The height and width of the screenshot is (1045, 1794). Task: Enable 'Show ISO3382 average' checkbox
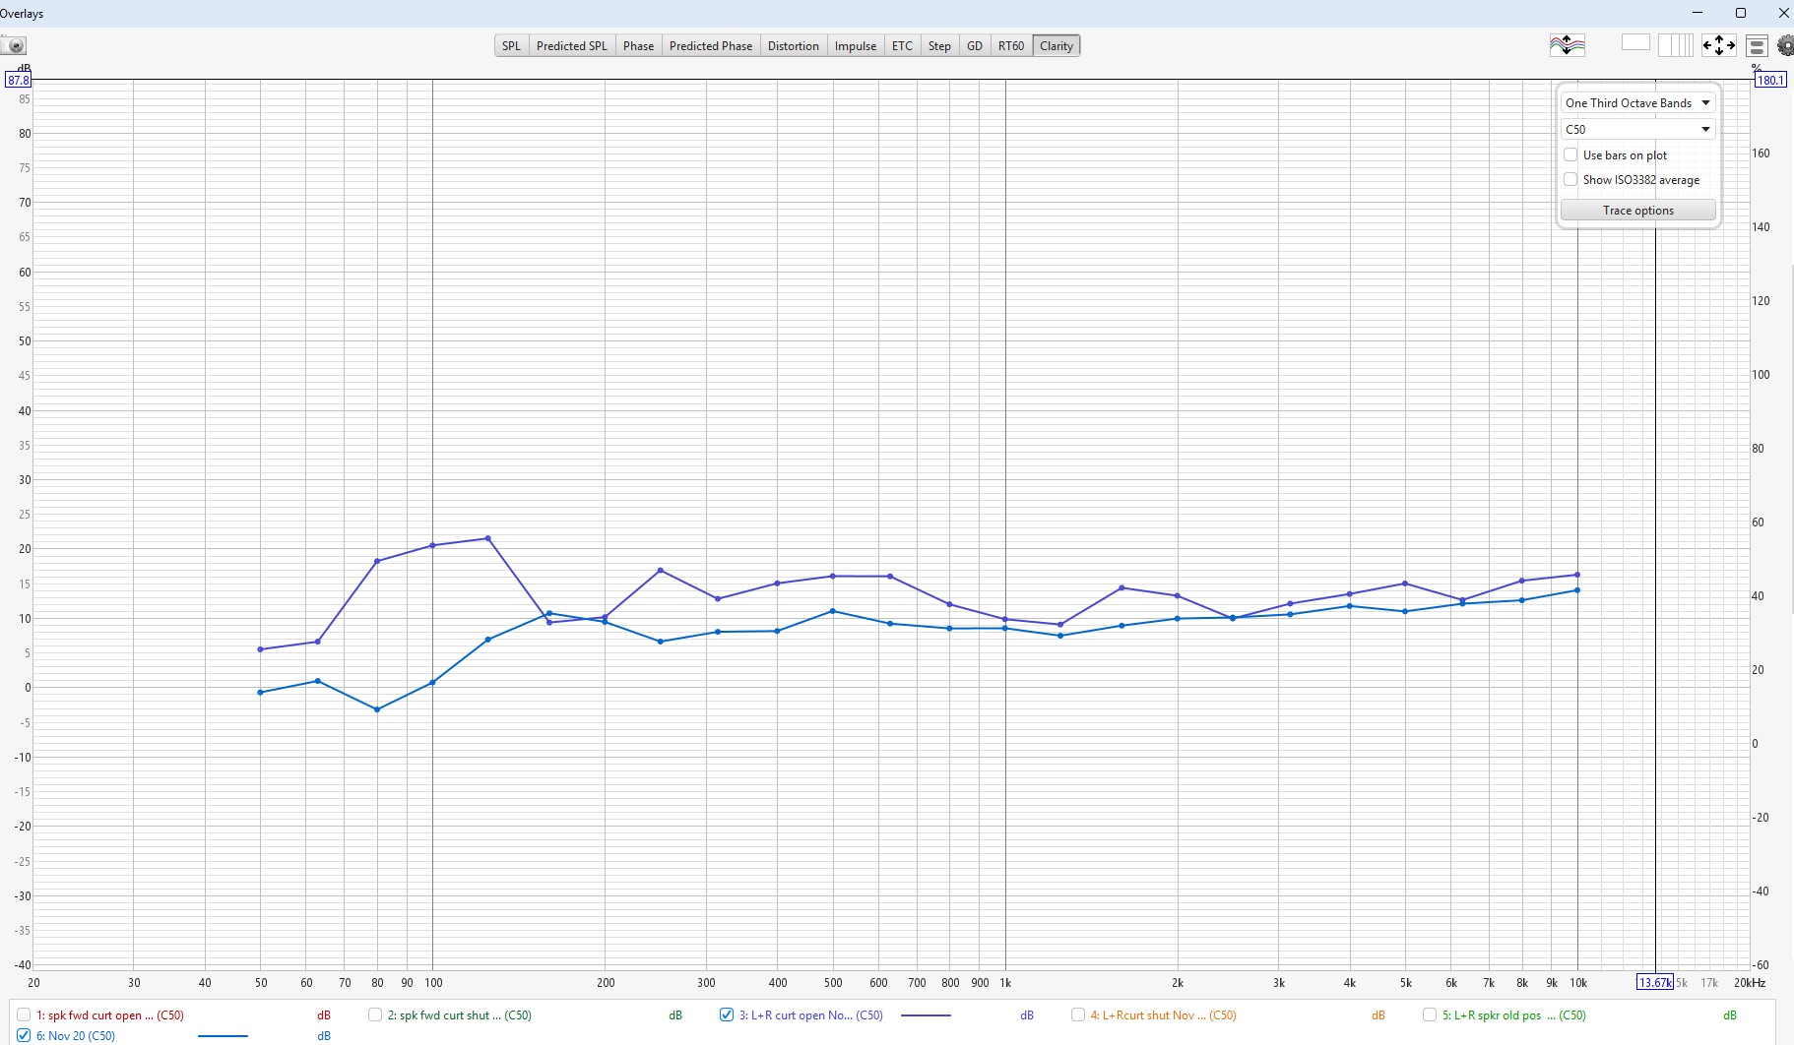[x=1571, y=180]
